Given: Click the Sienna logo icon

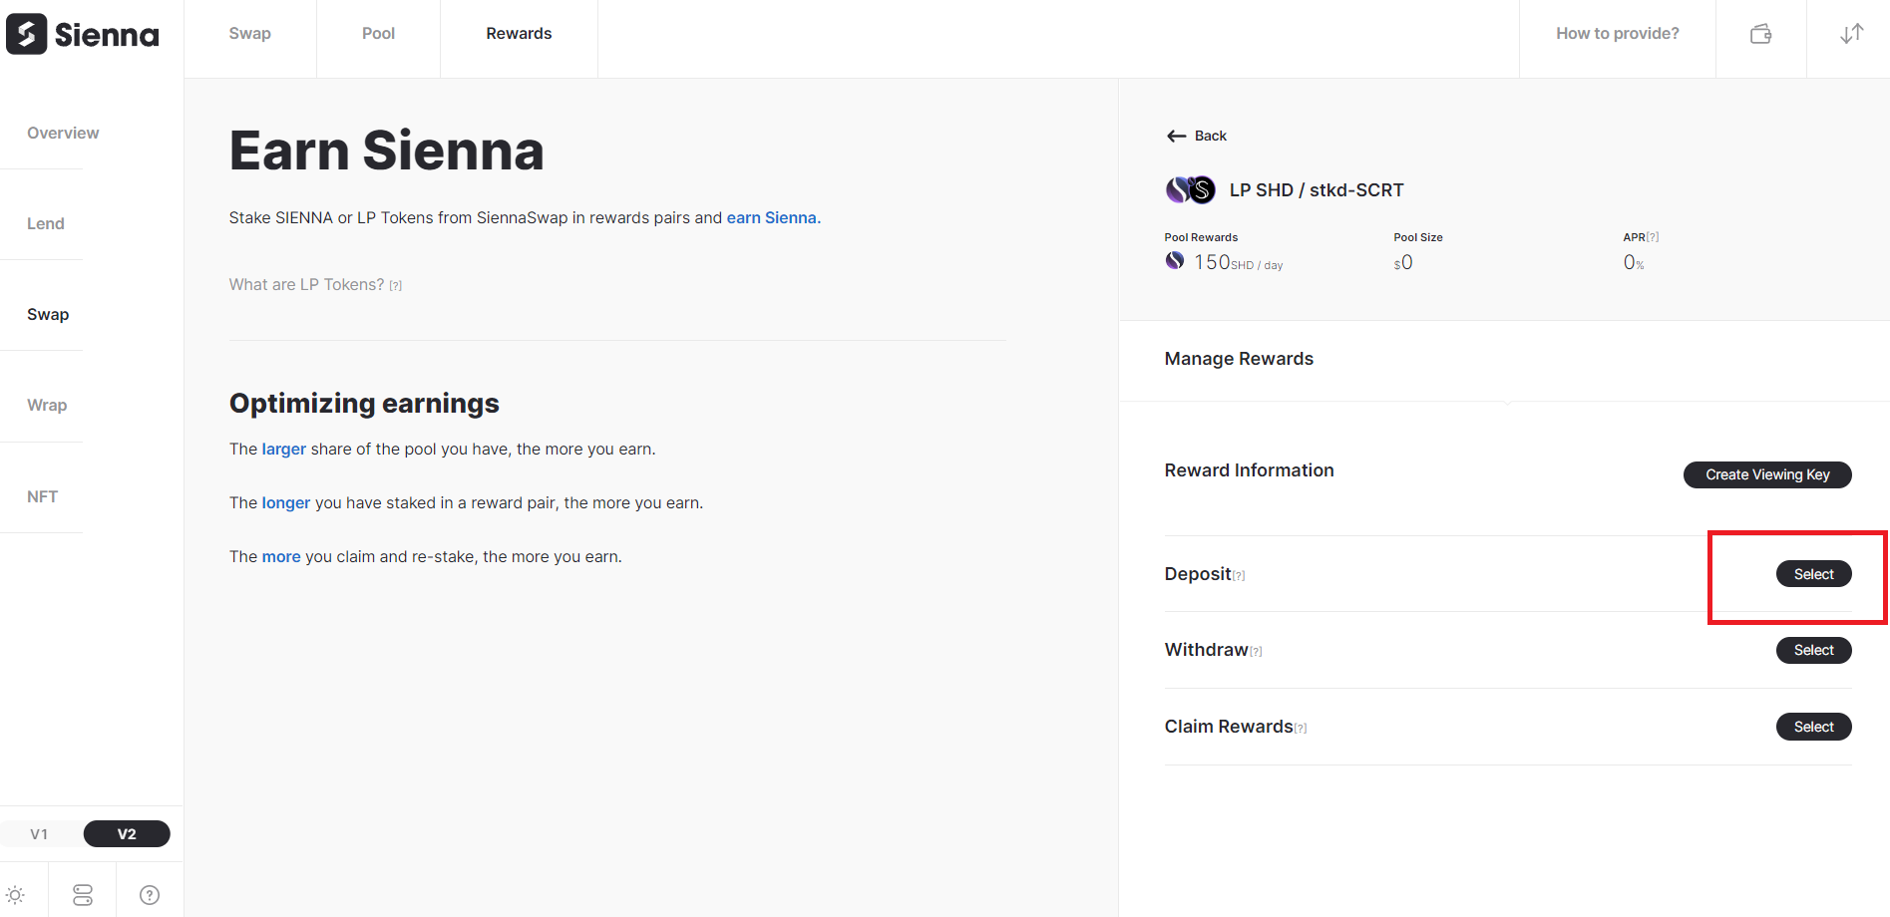Looking at the screenshot, I should (x=26, y=34).
